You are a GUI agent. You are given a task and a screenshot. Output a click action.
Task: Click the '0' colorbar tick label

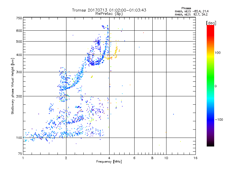216,86
